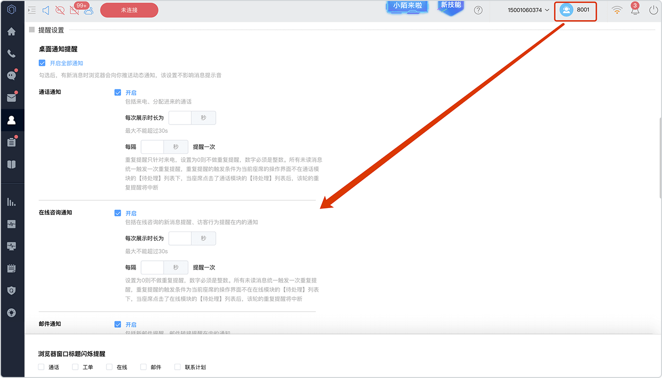
Task: Open the online chat module in sidebar
Action: click(12, 76)
